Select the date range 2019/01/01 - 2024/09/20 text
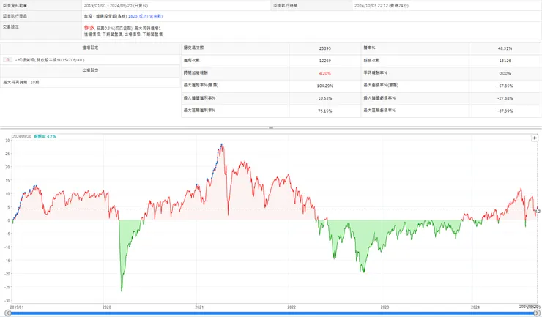The height and width of the screenshot is (317, 542). coord(109,6)
